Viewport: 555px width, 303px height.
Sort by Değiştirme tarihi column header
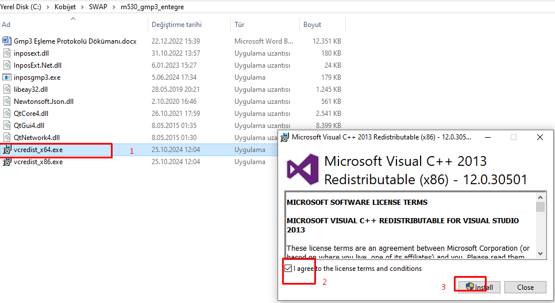coord(176,25)
